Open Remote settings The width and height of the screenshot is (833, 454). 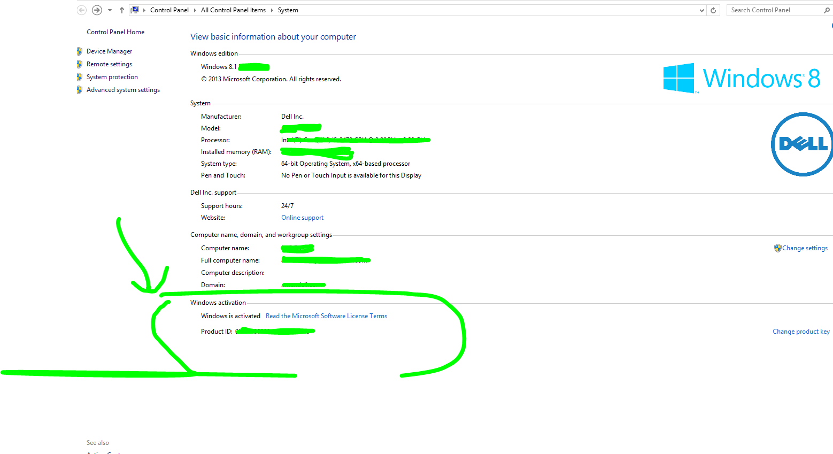[x=109, y=64]
